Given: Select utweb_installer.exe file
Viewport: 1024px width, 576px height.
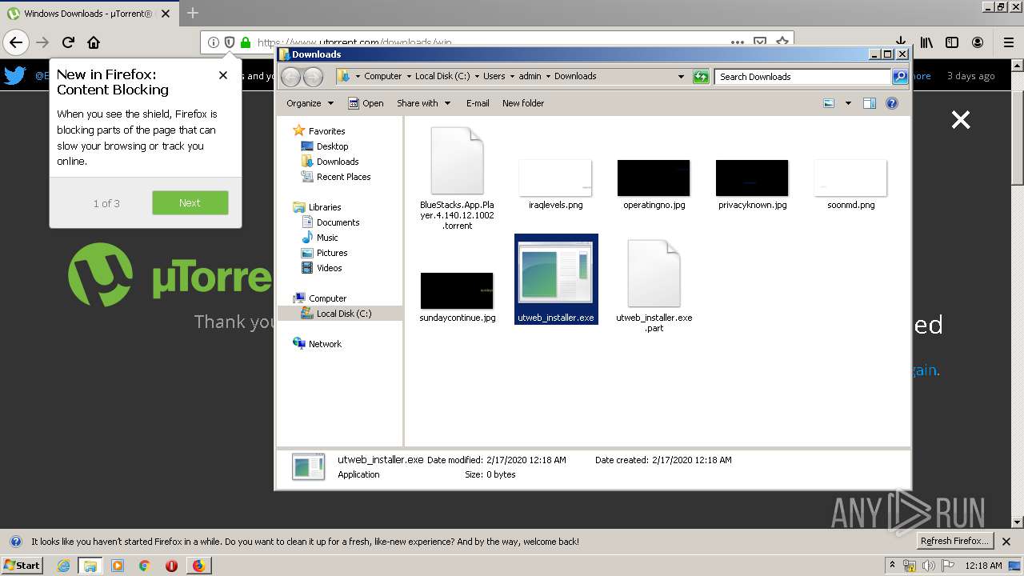Looking at the screenshot, I should coord(556,279).
